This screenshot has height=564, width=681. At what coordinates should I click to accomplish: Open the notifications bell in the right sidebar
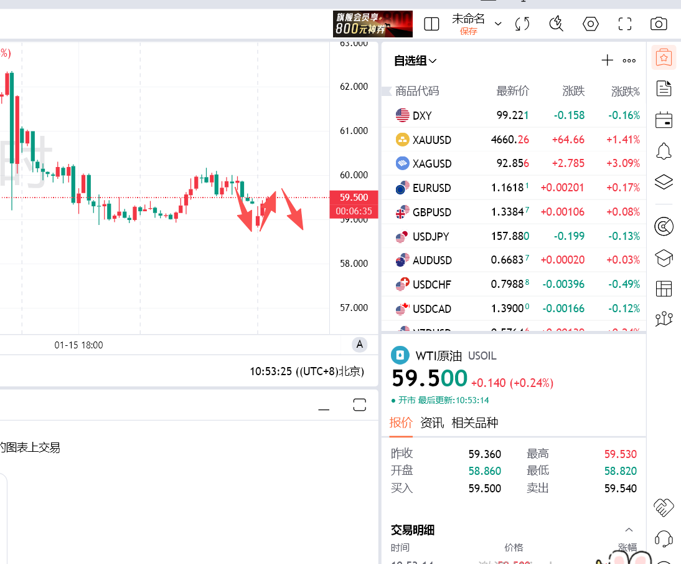[x=664, y=151]
